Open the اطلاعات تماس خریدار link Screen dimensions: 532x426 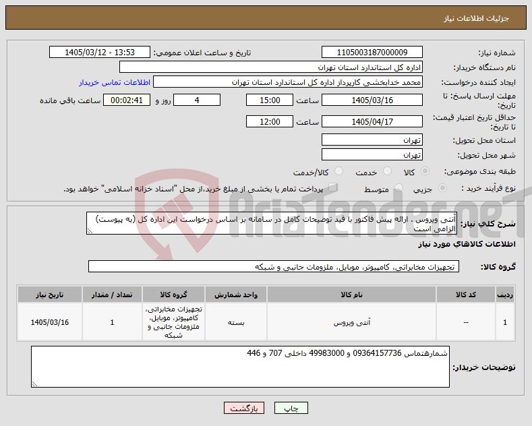point(115,82)
